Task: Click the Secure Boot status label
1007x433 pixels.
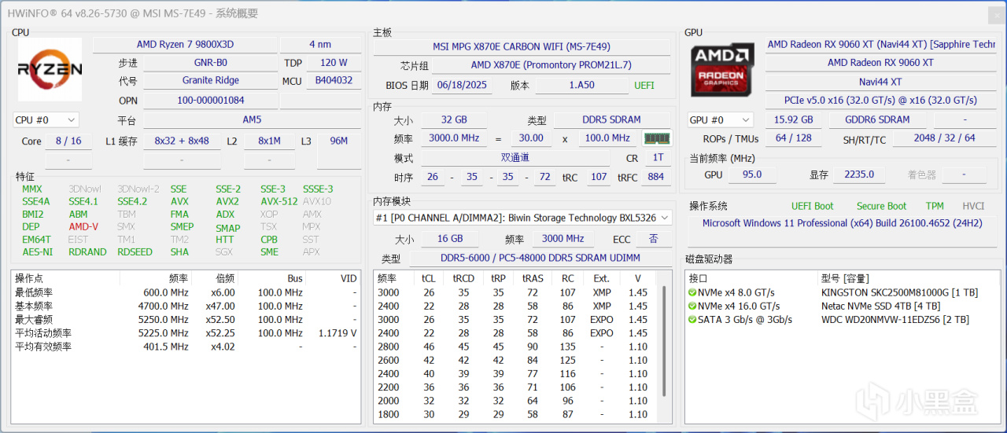Action: point(881,206)
